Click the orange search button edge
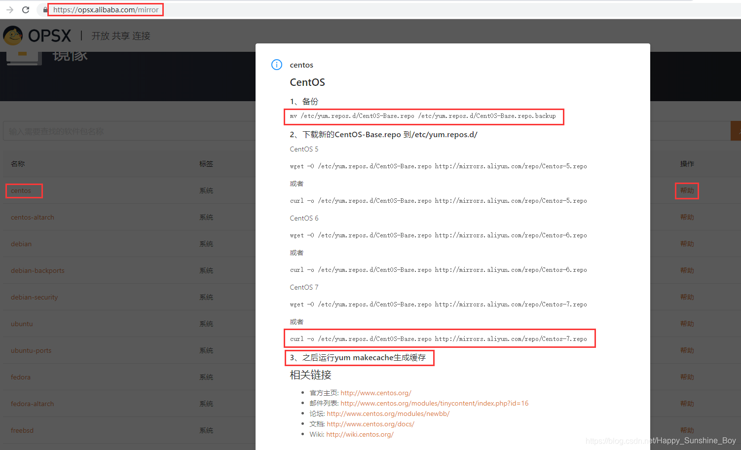741x450 pixels. click(x=736, y=131)
